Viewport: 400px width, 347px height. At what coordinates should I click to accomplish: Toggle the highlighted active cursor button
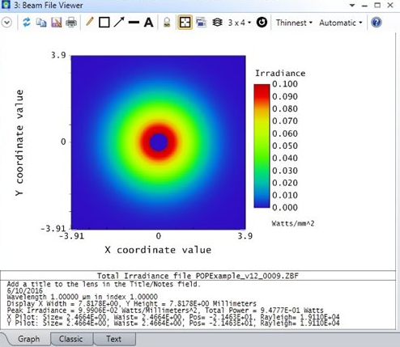(185, 23)
